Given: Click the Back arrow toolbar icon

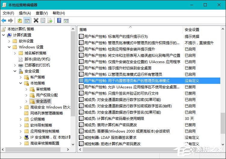Looking at the screenshot, I should (x=4, y=21).
